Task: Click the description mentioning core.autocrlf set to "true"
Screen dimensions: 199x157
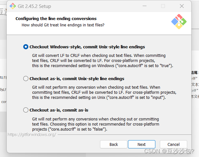Action: coord(103,61)
